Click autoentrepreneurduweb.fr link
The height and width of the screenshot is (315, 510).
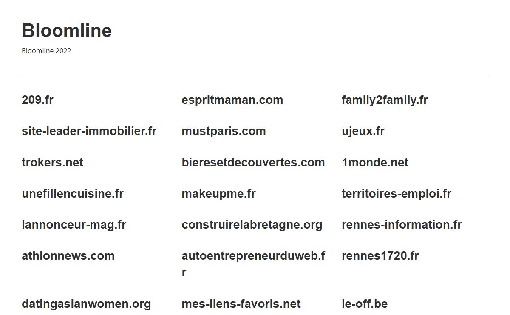(x=253, y=263)
